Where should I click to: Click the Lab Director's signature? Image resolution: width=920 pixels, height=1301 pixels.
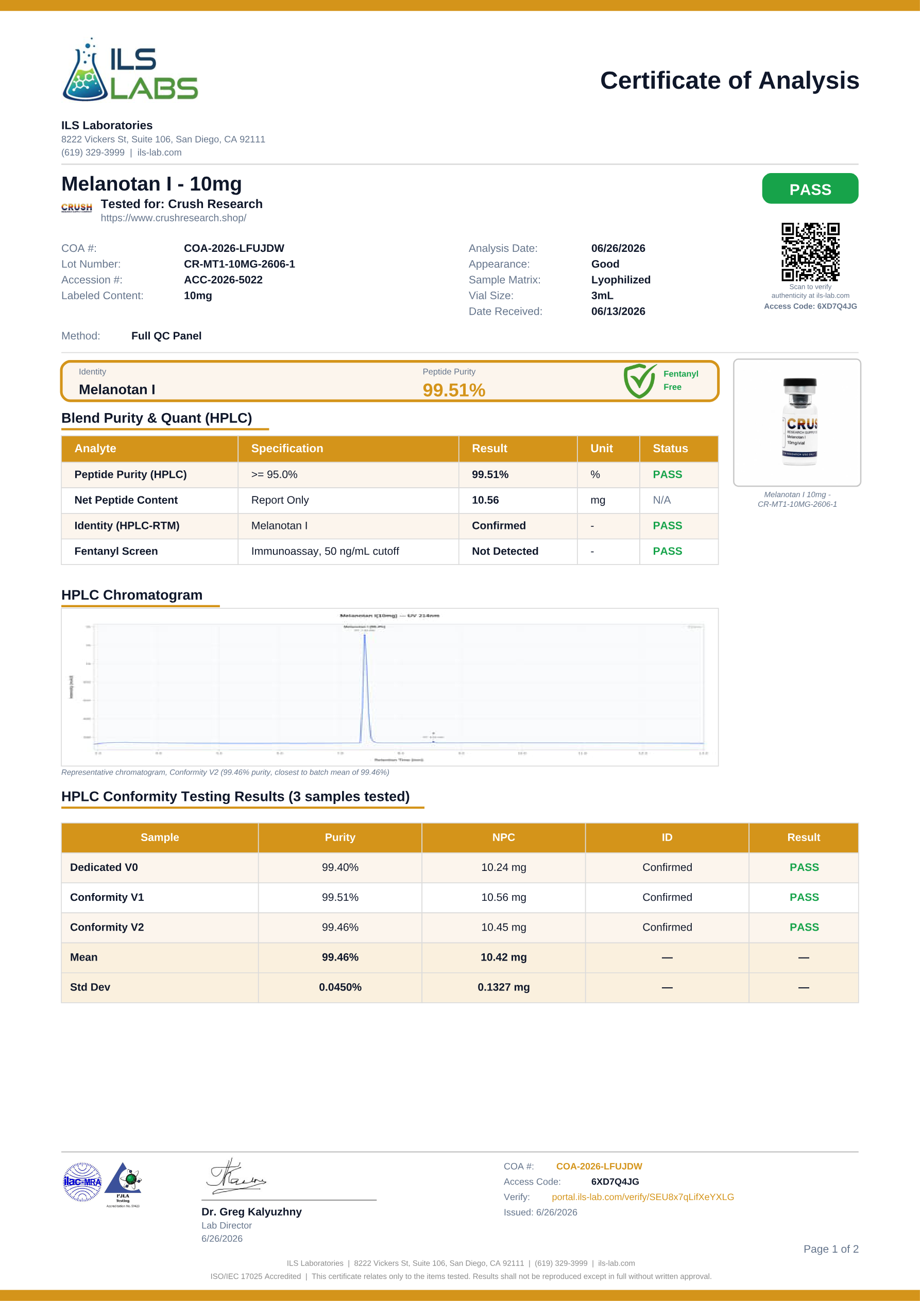[x=235, y=1176]
